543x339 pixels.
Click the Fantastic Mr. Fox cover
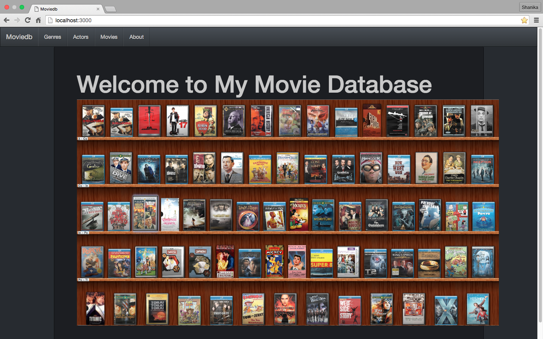tap(260, 169)
